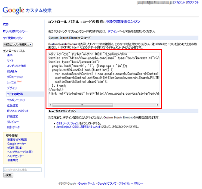202x189 pixels.
Task: Open 利用ガイド(英語) reference link
Action: (x=17, y=139)
